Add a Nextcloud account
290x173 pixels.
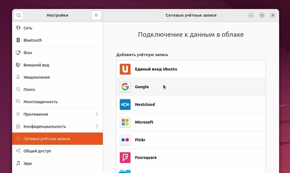[x=191, y=104]
